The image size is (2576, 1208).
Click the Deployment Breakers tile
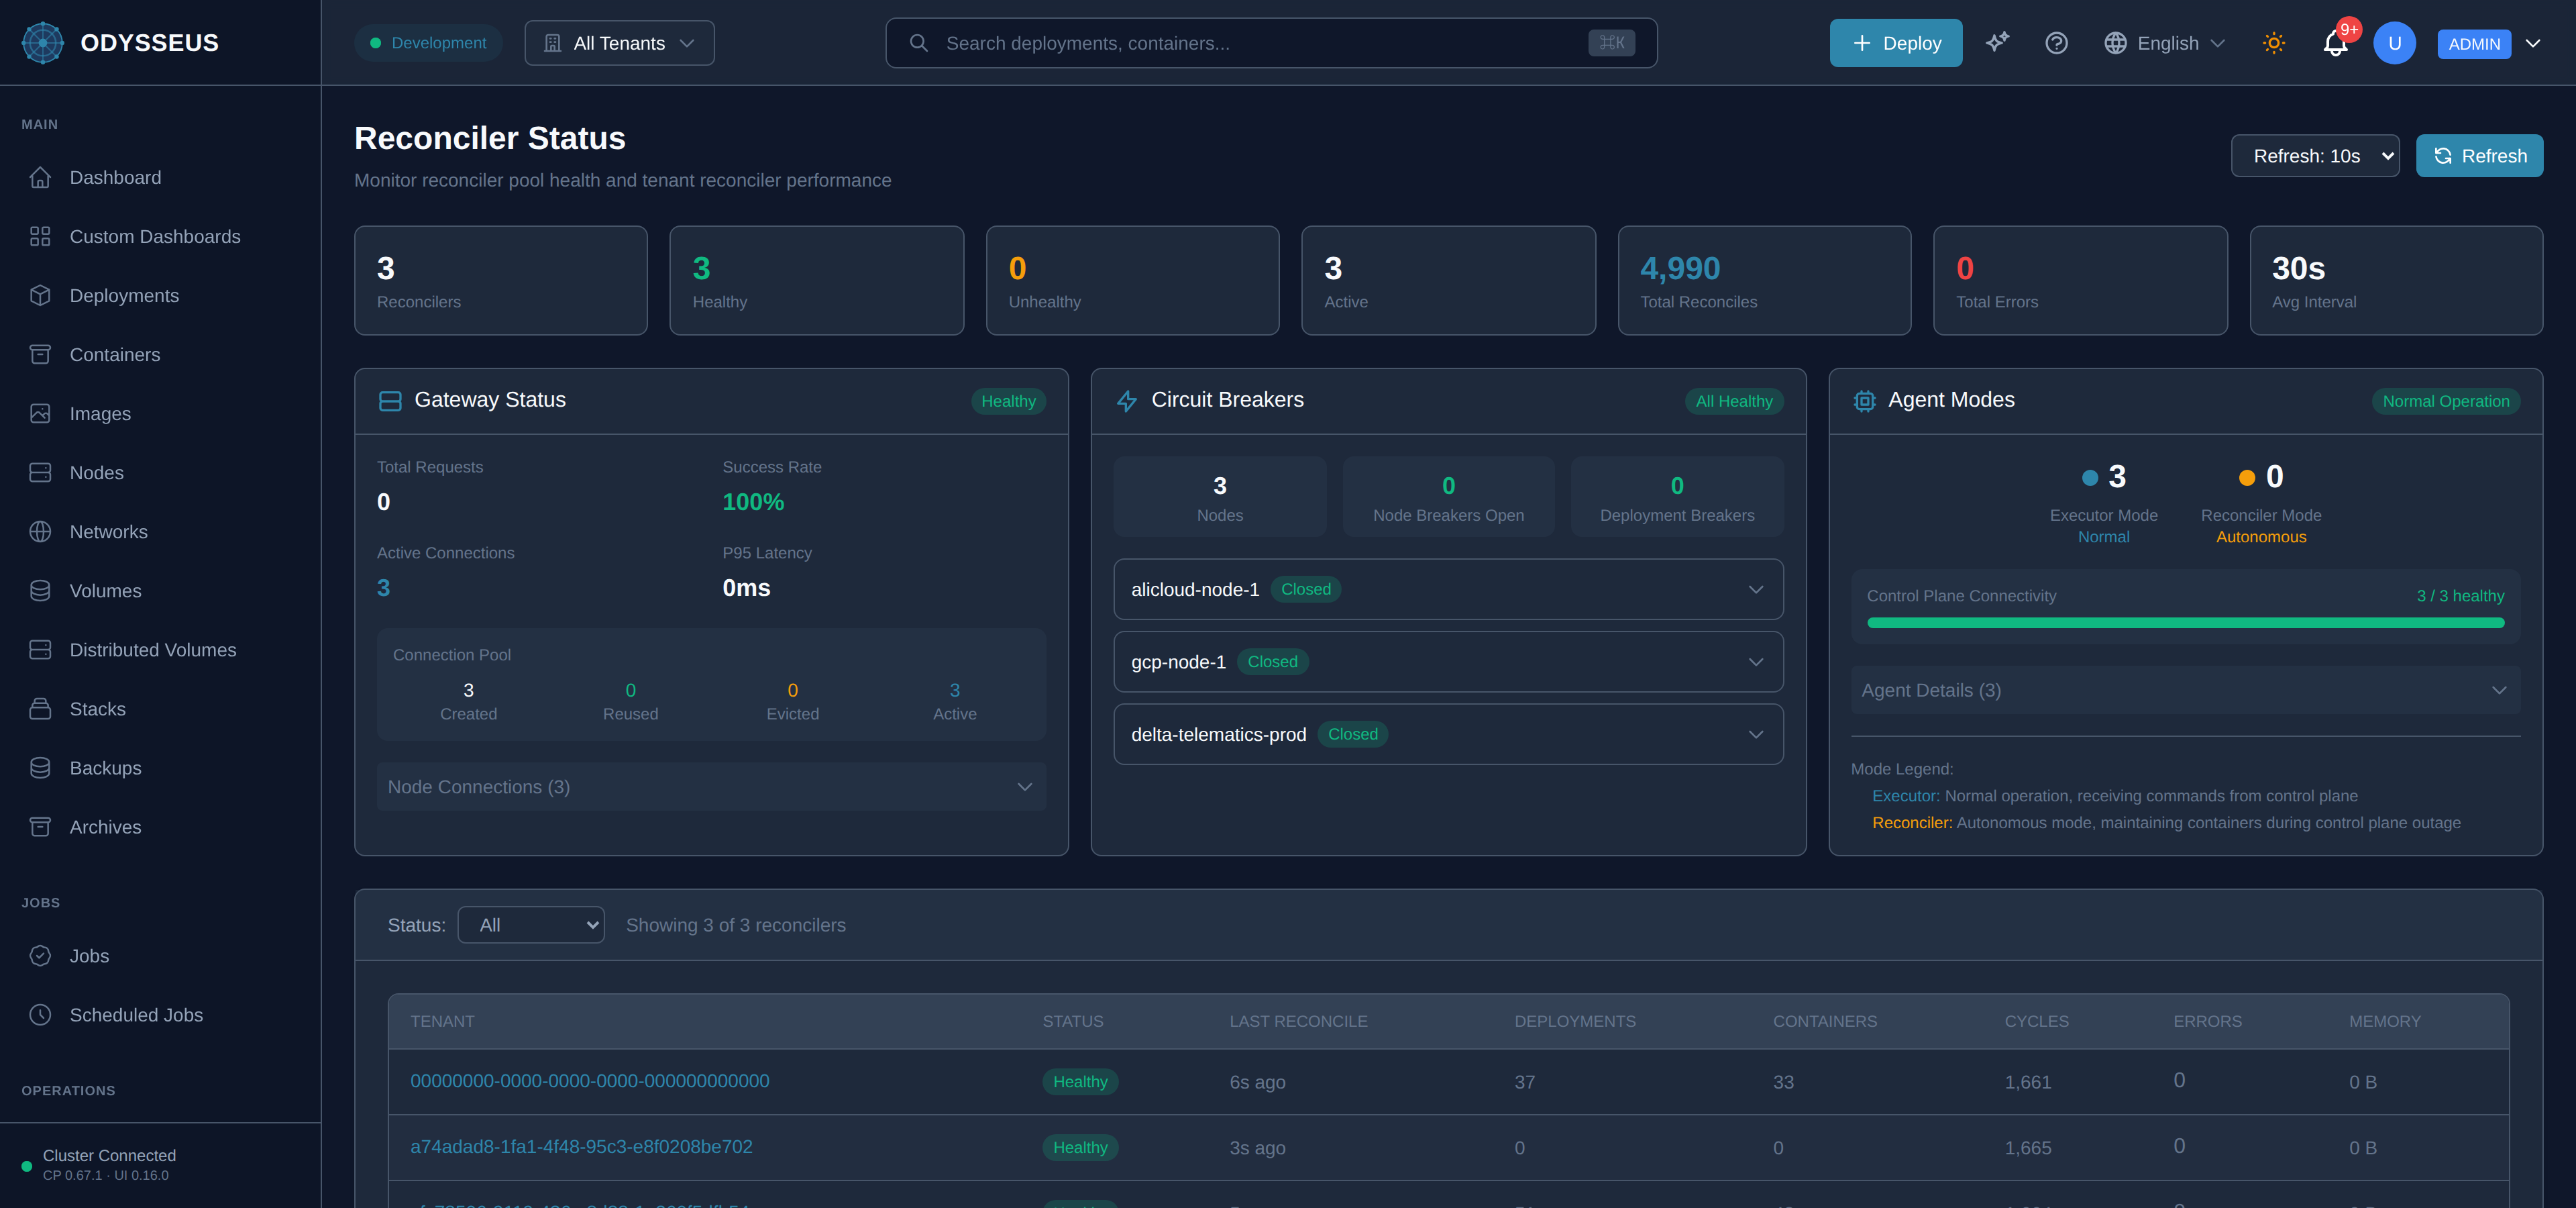point(1677,497)
